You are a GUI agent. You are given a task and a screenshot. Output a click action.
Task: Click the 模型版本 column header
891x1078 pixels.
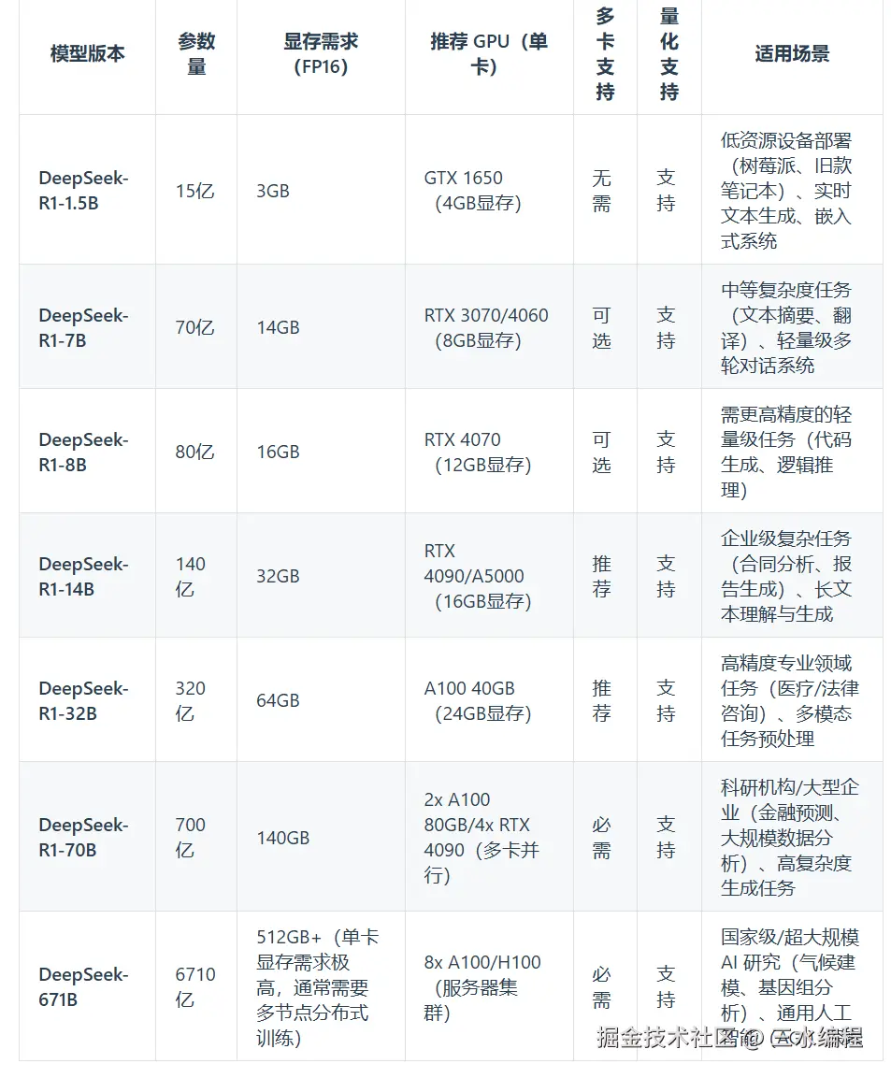pyautogui.click(x=87, y=53)
